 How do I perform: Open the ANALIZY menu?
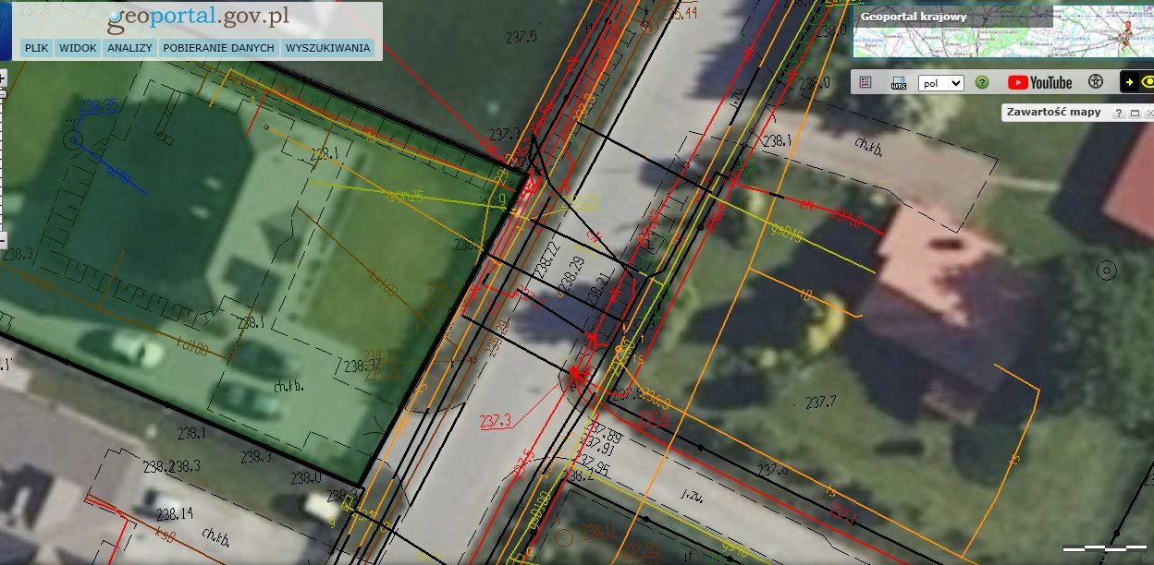[x=129, y=48]
